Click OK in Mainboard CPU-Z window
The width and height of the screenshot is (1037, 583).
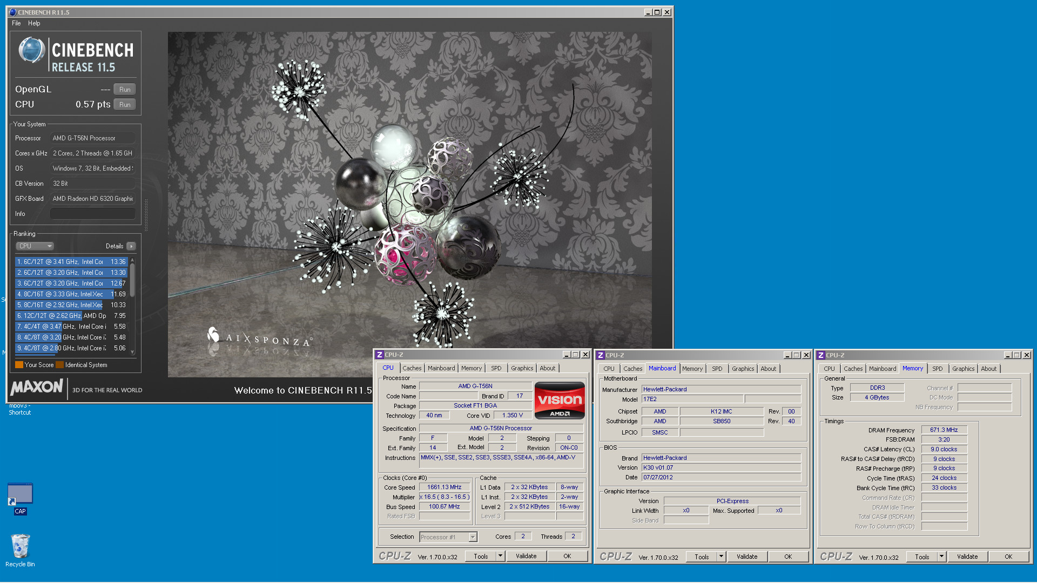(788, 557)
